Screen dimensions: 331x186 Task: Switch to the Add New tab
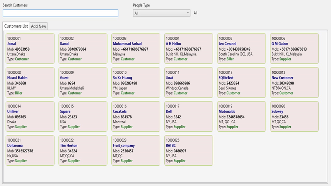click(x=38, y=26)
